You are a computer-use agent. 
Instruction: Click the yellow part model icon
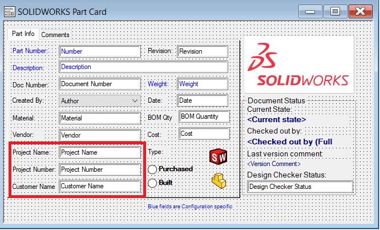click(219, 181)
